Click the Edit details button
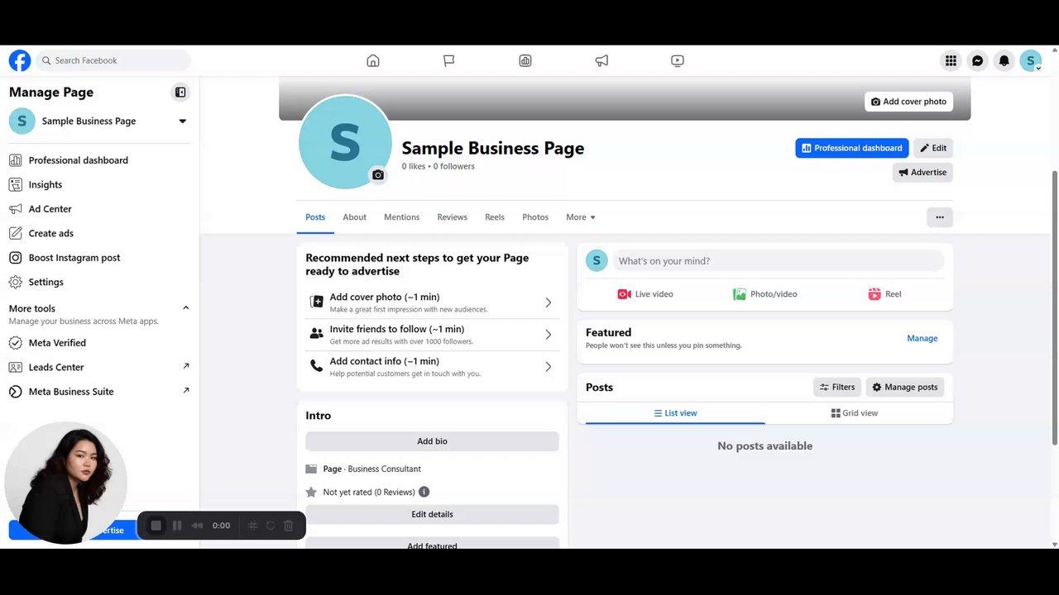Image resolution: width=1059 pixels, height=595 pixels. pyautogui.click(x=432, y=514)
